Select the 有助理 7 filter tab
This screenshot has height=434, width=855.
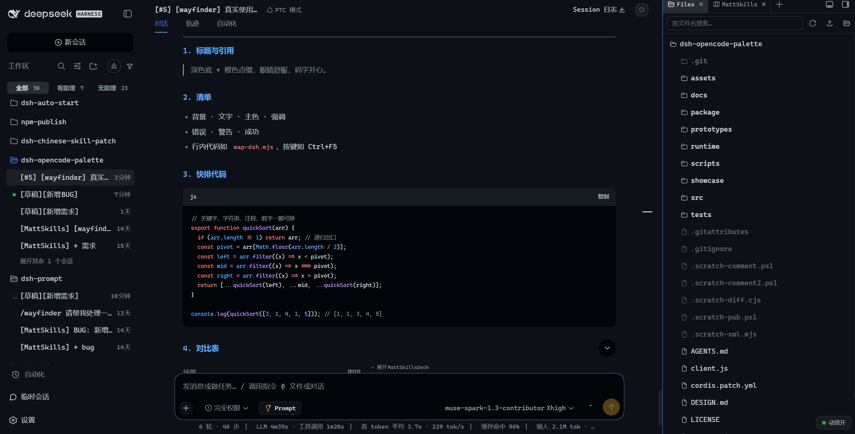[x=70, y=88]
